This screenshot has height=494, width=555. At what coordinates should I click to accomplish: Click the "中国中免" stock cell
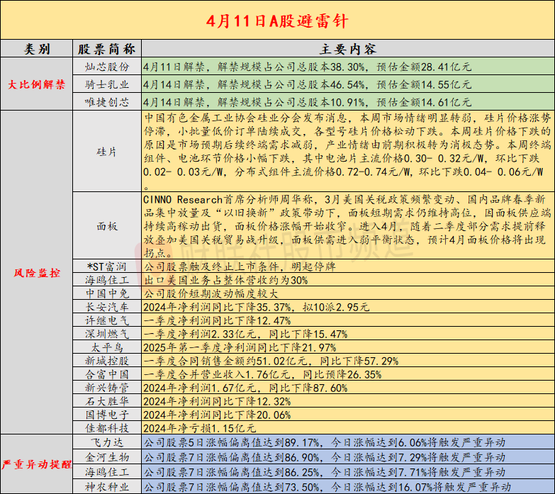[x=106, y=293]
